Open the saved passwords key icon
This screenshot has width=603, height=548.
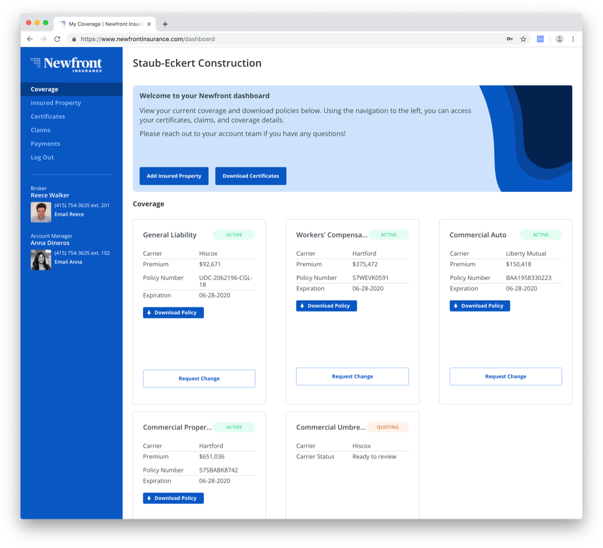(509, 39)
